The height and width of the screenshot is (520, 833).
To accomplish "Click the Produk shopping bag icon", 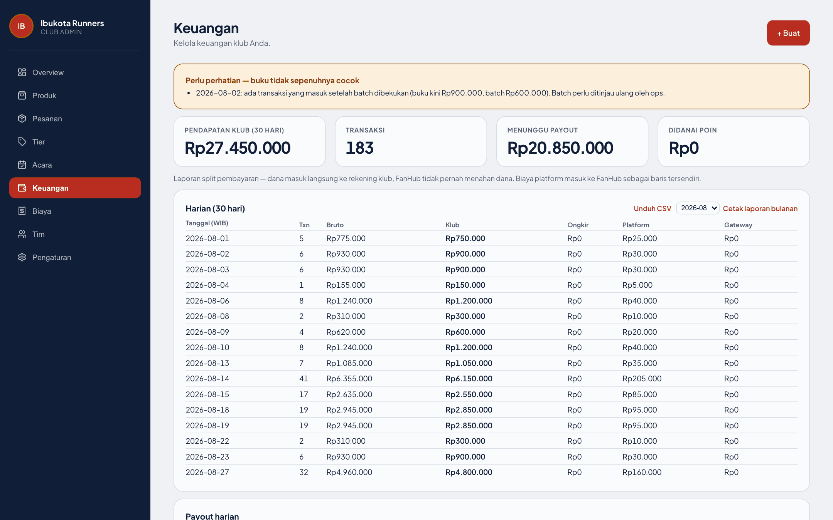I will (x=22, y=96).
